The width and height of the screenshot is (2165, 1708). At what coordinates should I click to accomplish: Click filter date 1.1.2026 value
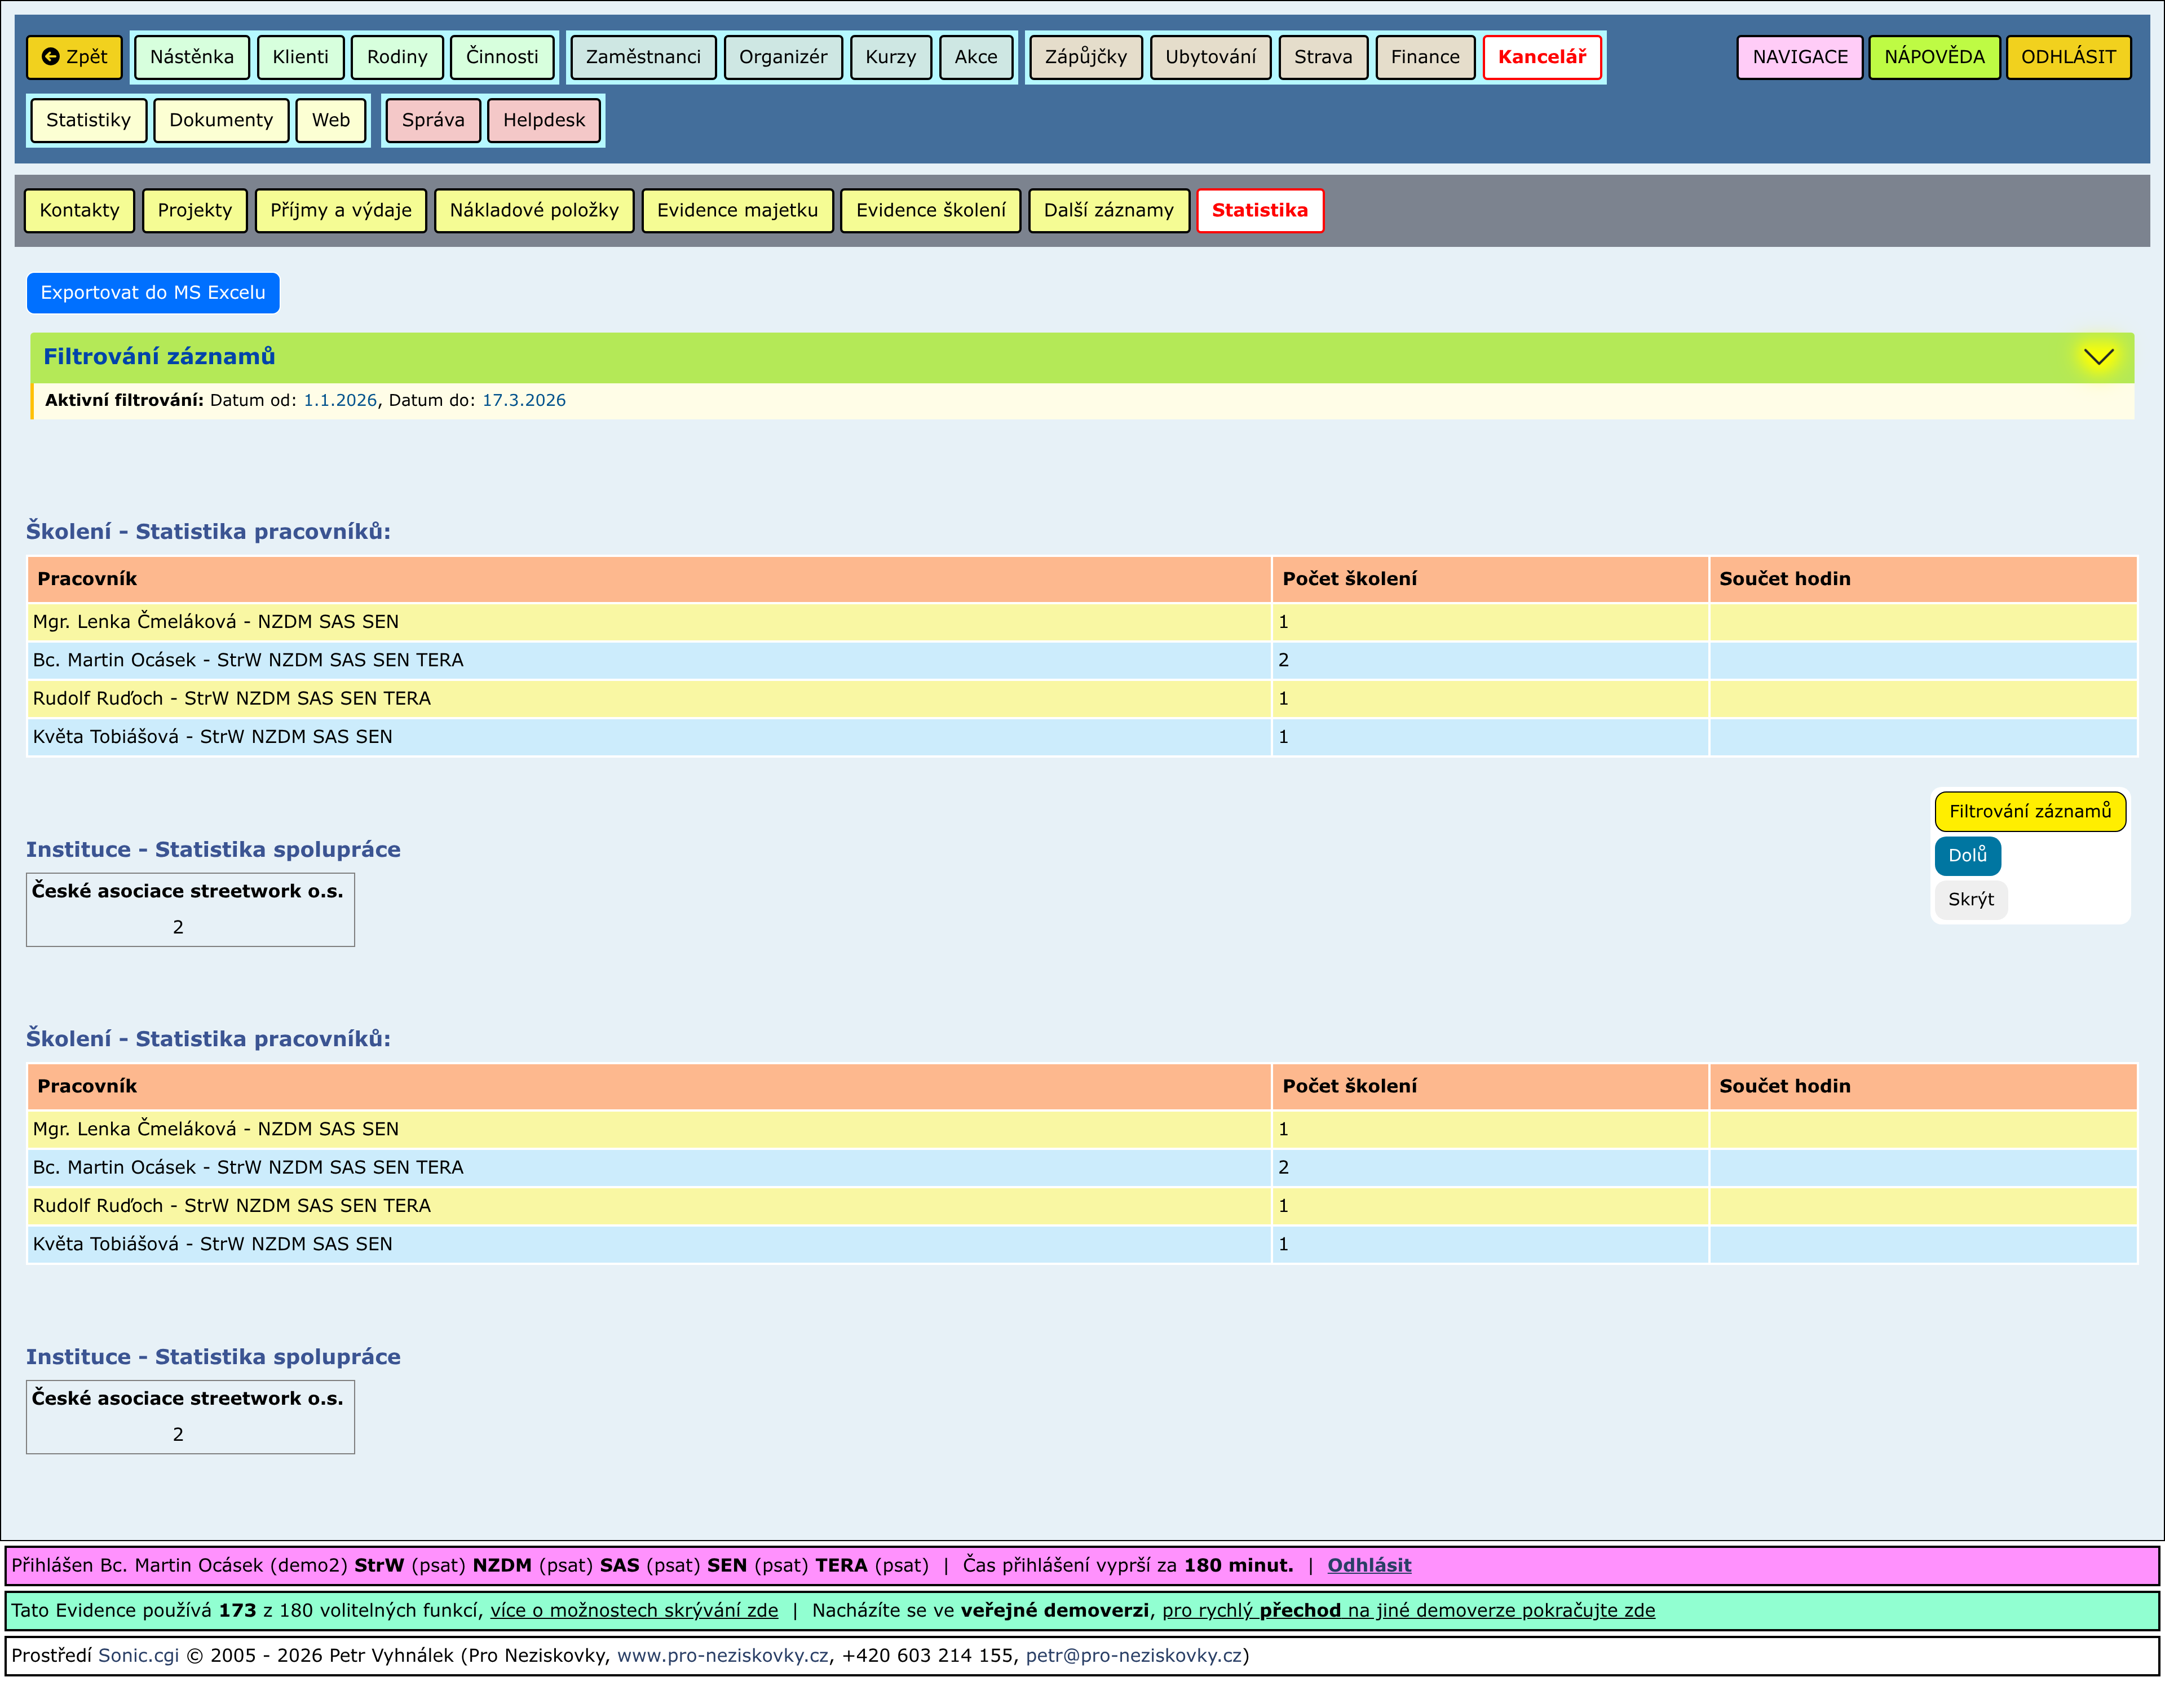point(340,400)
